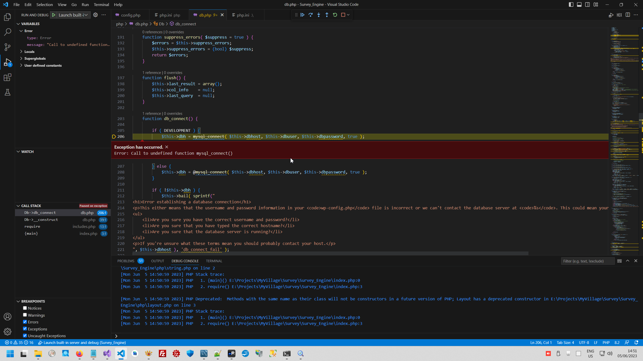Viewport: 643px width, 361px height.
Task: Open the Source Control view
Action: (x=8, y=47)
